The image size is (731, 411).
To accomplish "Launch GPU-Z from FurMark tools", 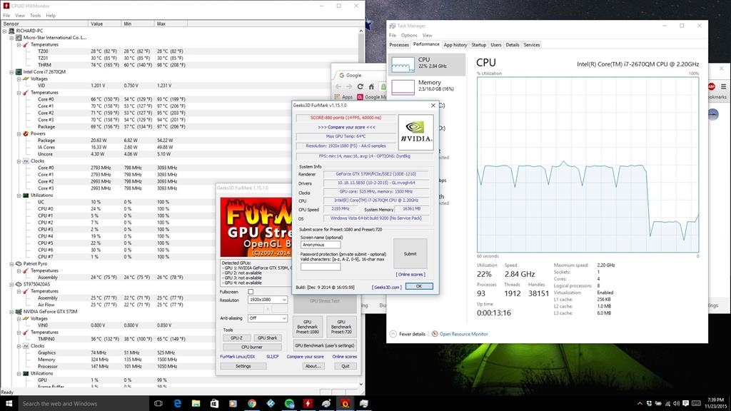I will pyautogui.click(x=236, y=338).
